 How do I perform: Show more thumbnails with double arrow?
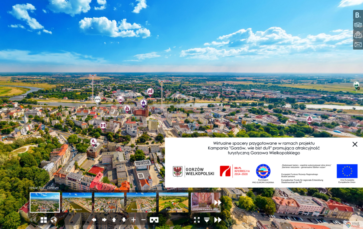point(218,202)
